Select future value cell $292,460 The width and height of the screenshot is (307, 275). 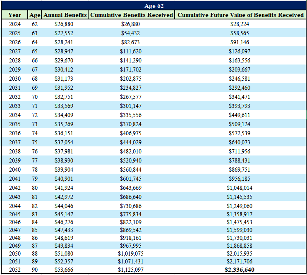(240, 88)
